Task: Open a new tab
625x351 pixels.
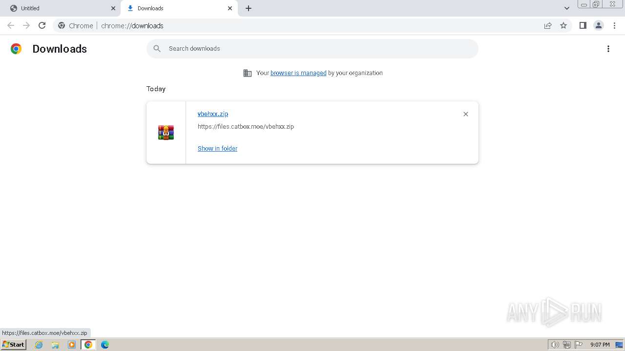Action: [x=249, y=8]
